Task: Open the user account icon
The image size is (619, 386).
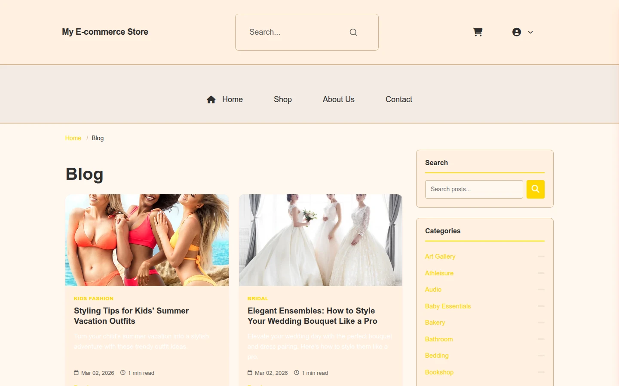Action: click(x=517, y=32)
